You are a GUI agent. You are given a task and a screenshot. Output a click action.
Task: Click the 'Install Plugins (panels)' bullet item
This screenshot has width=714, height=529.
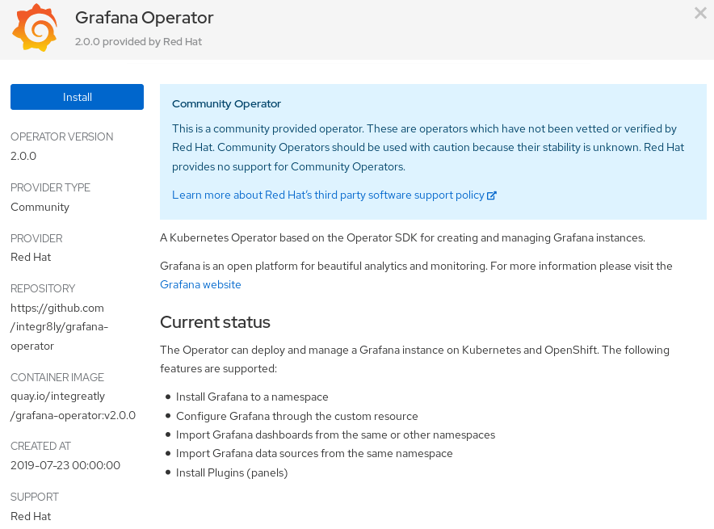point(232,472)
